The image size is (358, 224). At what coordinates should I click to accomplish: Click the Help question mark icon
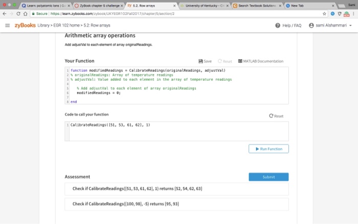tap(278, 26)
